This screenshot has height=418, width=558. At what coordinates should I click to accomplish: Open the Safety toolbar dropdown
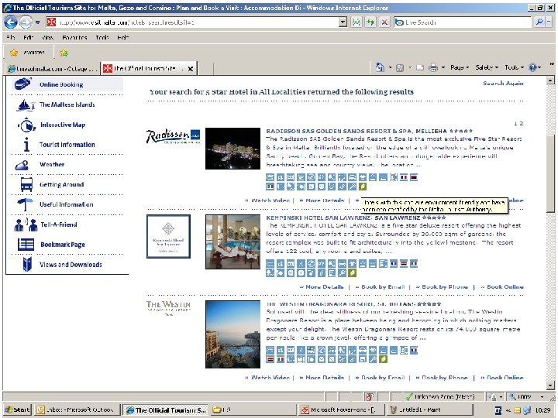(487, 67)
